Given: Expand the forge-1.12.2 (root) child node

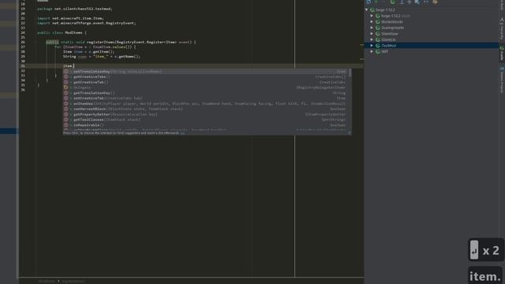Looking at the screenshot, I should [372, 16].
